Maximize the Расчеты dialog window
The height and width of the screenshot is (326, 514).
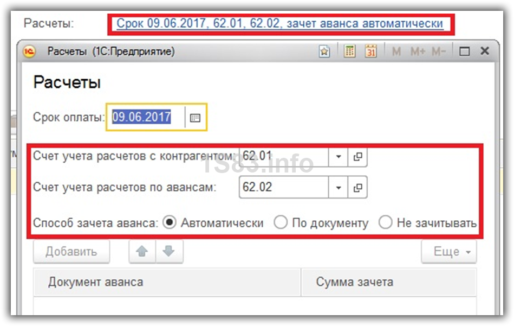[464, 52]
